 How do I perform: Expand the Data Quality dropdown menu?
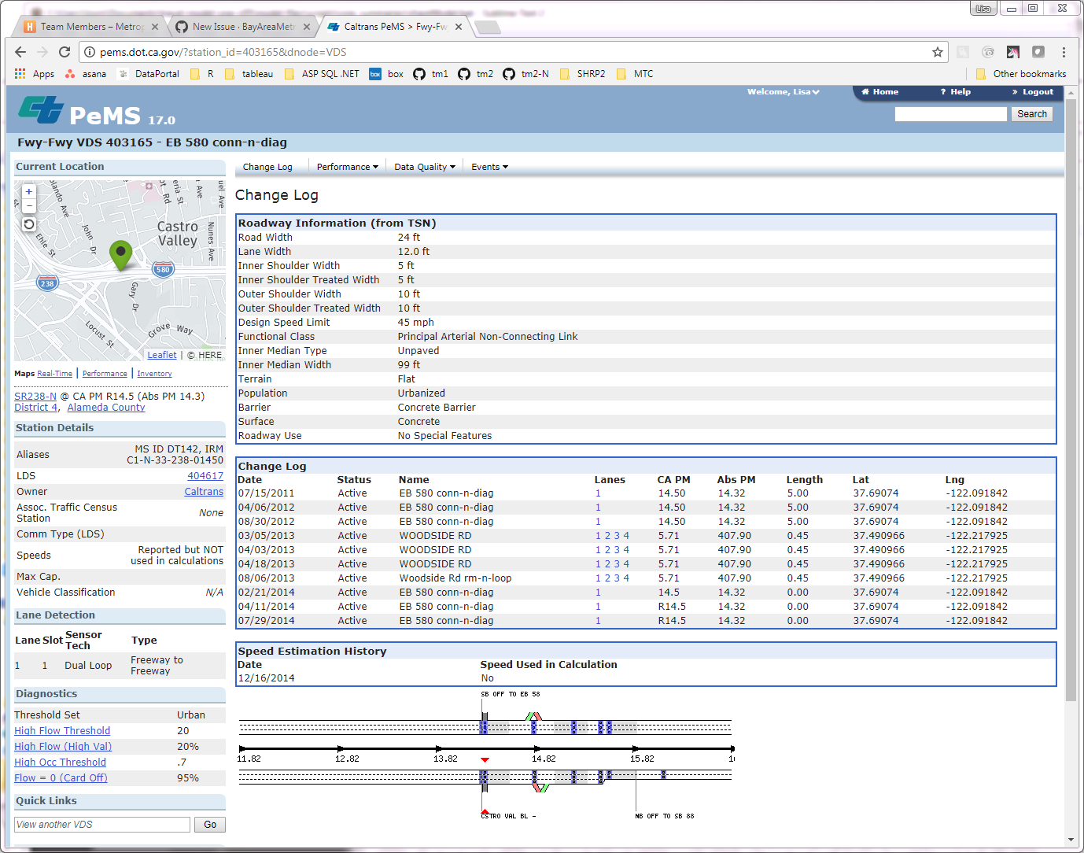coord(424,167)
